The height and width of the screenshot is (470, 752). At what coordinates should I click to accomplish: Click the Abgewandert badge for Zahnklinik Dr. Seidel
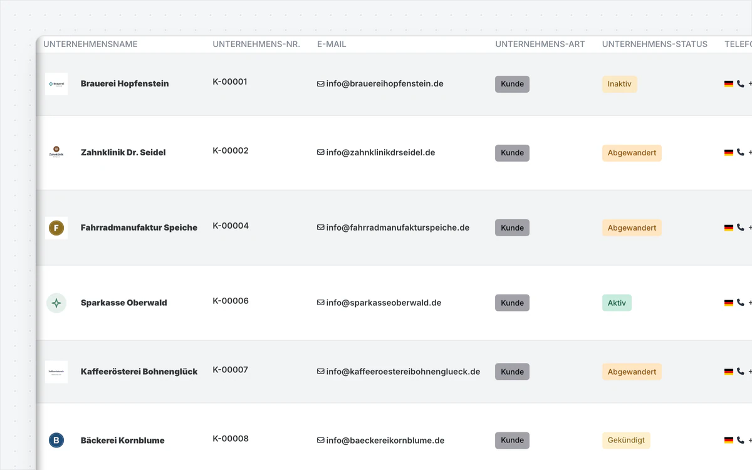632,153
